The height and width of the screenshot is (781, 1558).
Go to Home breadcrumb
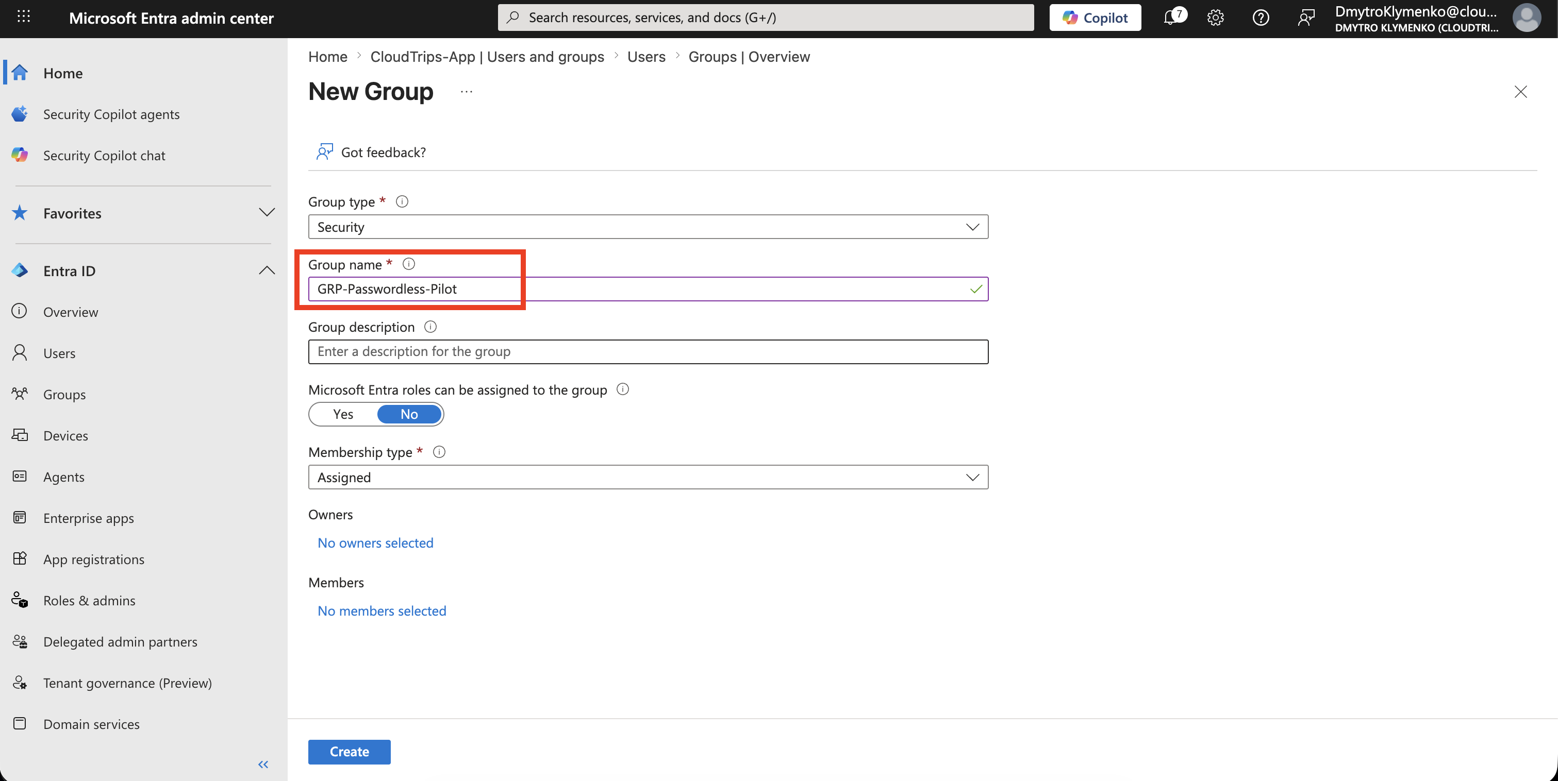point(327,57)
